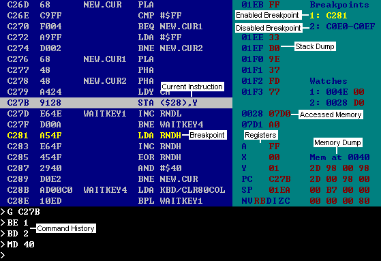Click stack entry 01F2 FD
This screenshot has height=261, width=381.
pyautogui.click(x=260, y=81)
